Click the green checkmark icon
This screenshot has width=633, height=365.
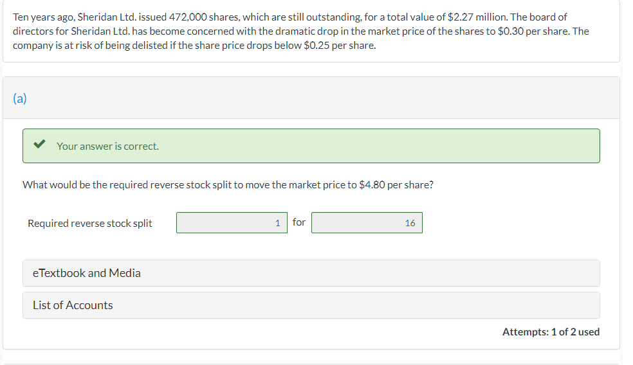(x=39, y=144)
